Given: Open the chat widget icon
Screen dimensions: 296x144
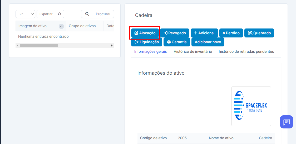Looking at the screenshot, I should [287, 122].
